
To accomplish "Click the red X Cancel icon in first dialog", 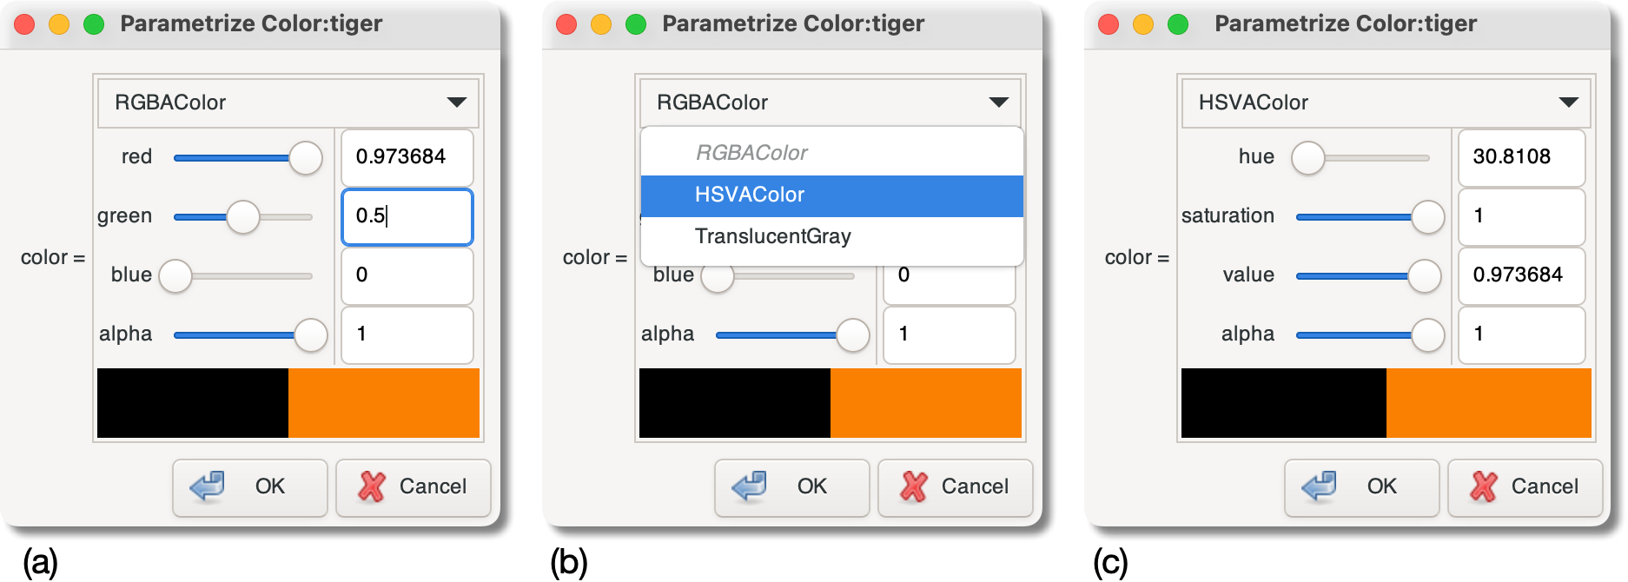I will coord(374,487).
